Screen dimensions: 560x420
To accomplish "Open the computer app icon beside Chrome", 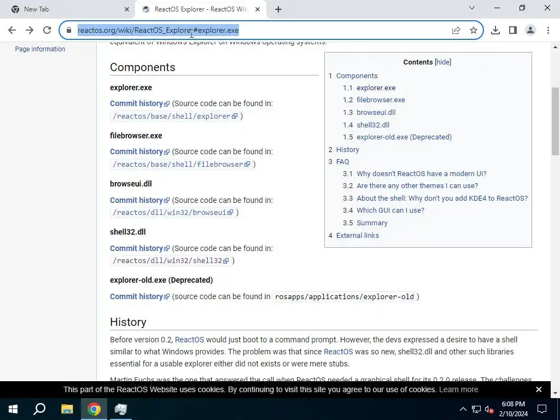I will 121,409.
